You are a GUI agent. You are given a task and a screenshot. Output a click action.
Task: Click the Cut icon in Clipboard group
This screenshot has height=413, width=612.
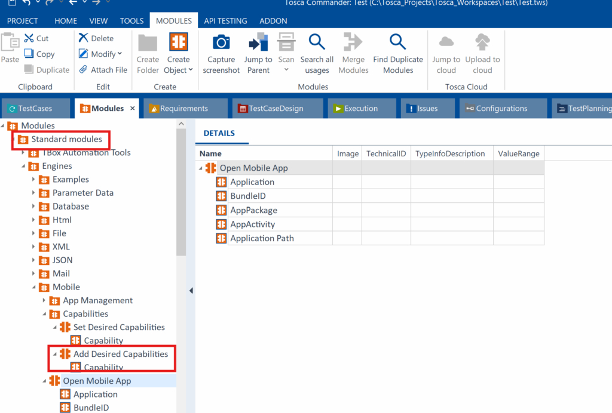point(29,38)
